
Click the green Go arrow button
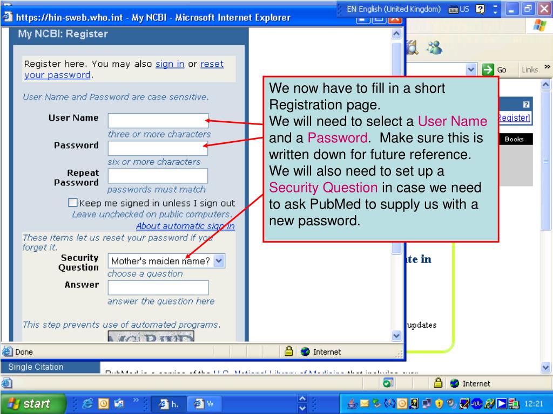click(x=488, y=70)
